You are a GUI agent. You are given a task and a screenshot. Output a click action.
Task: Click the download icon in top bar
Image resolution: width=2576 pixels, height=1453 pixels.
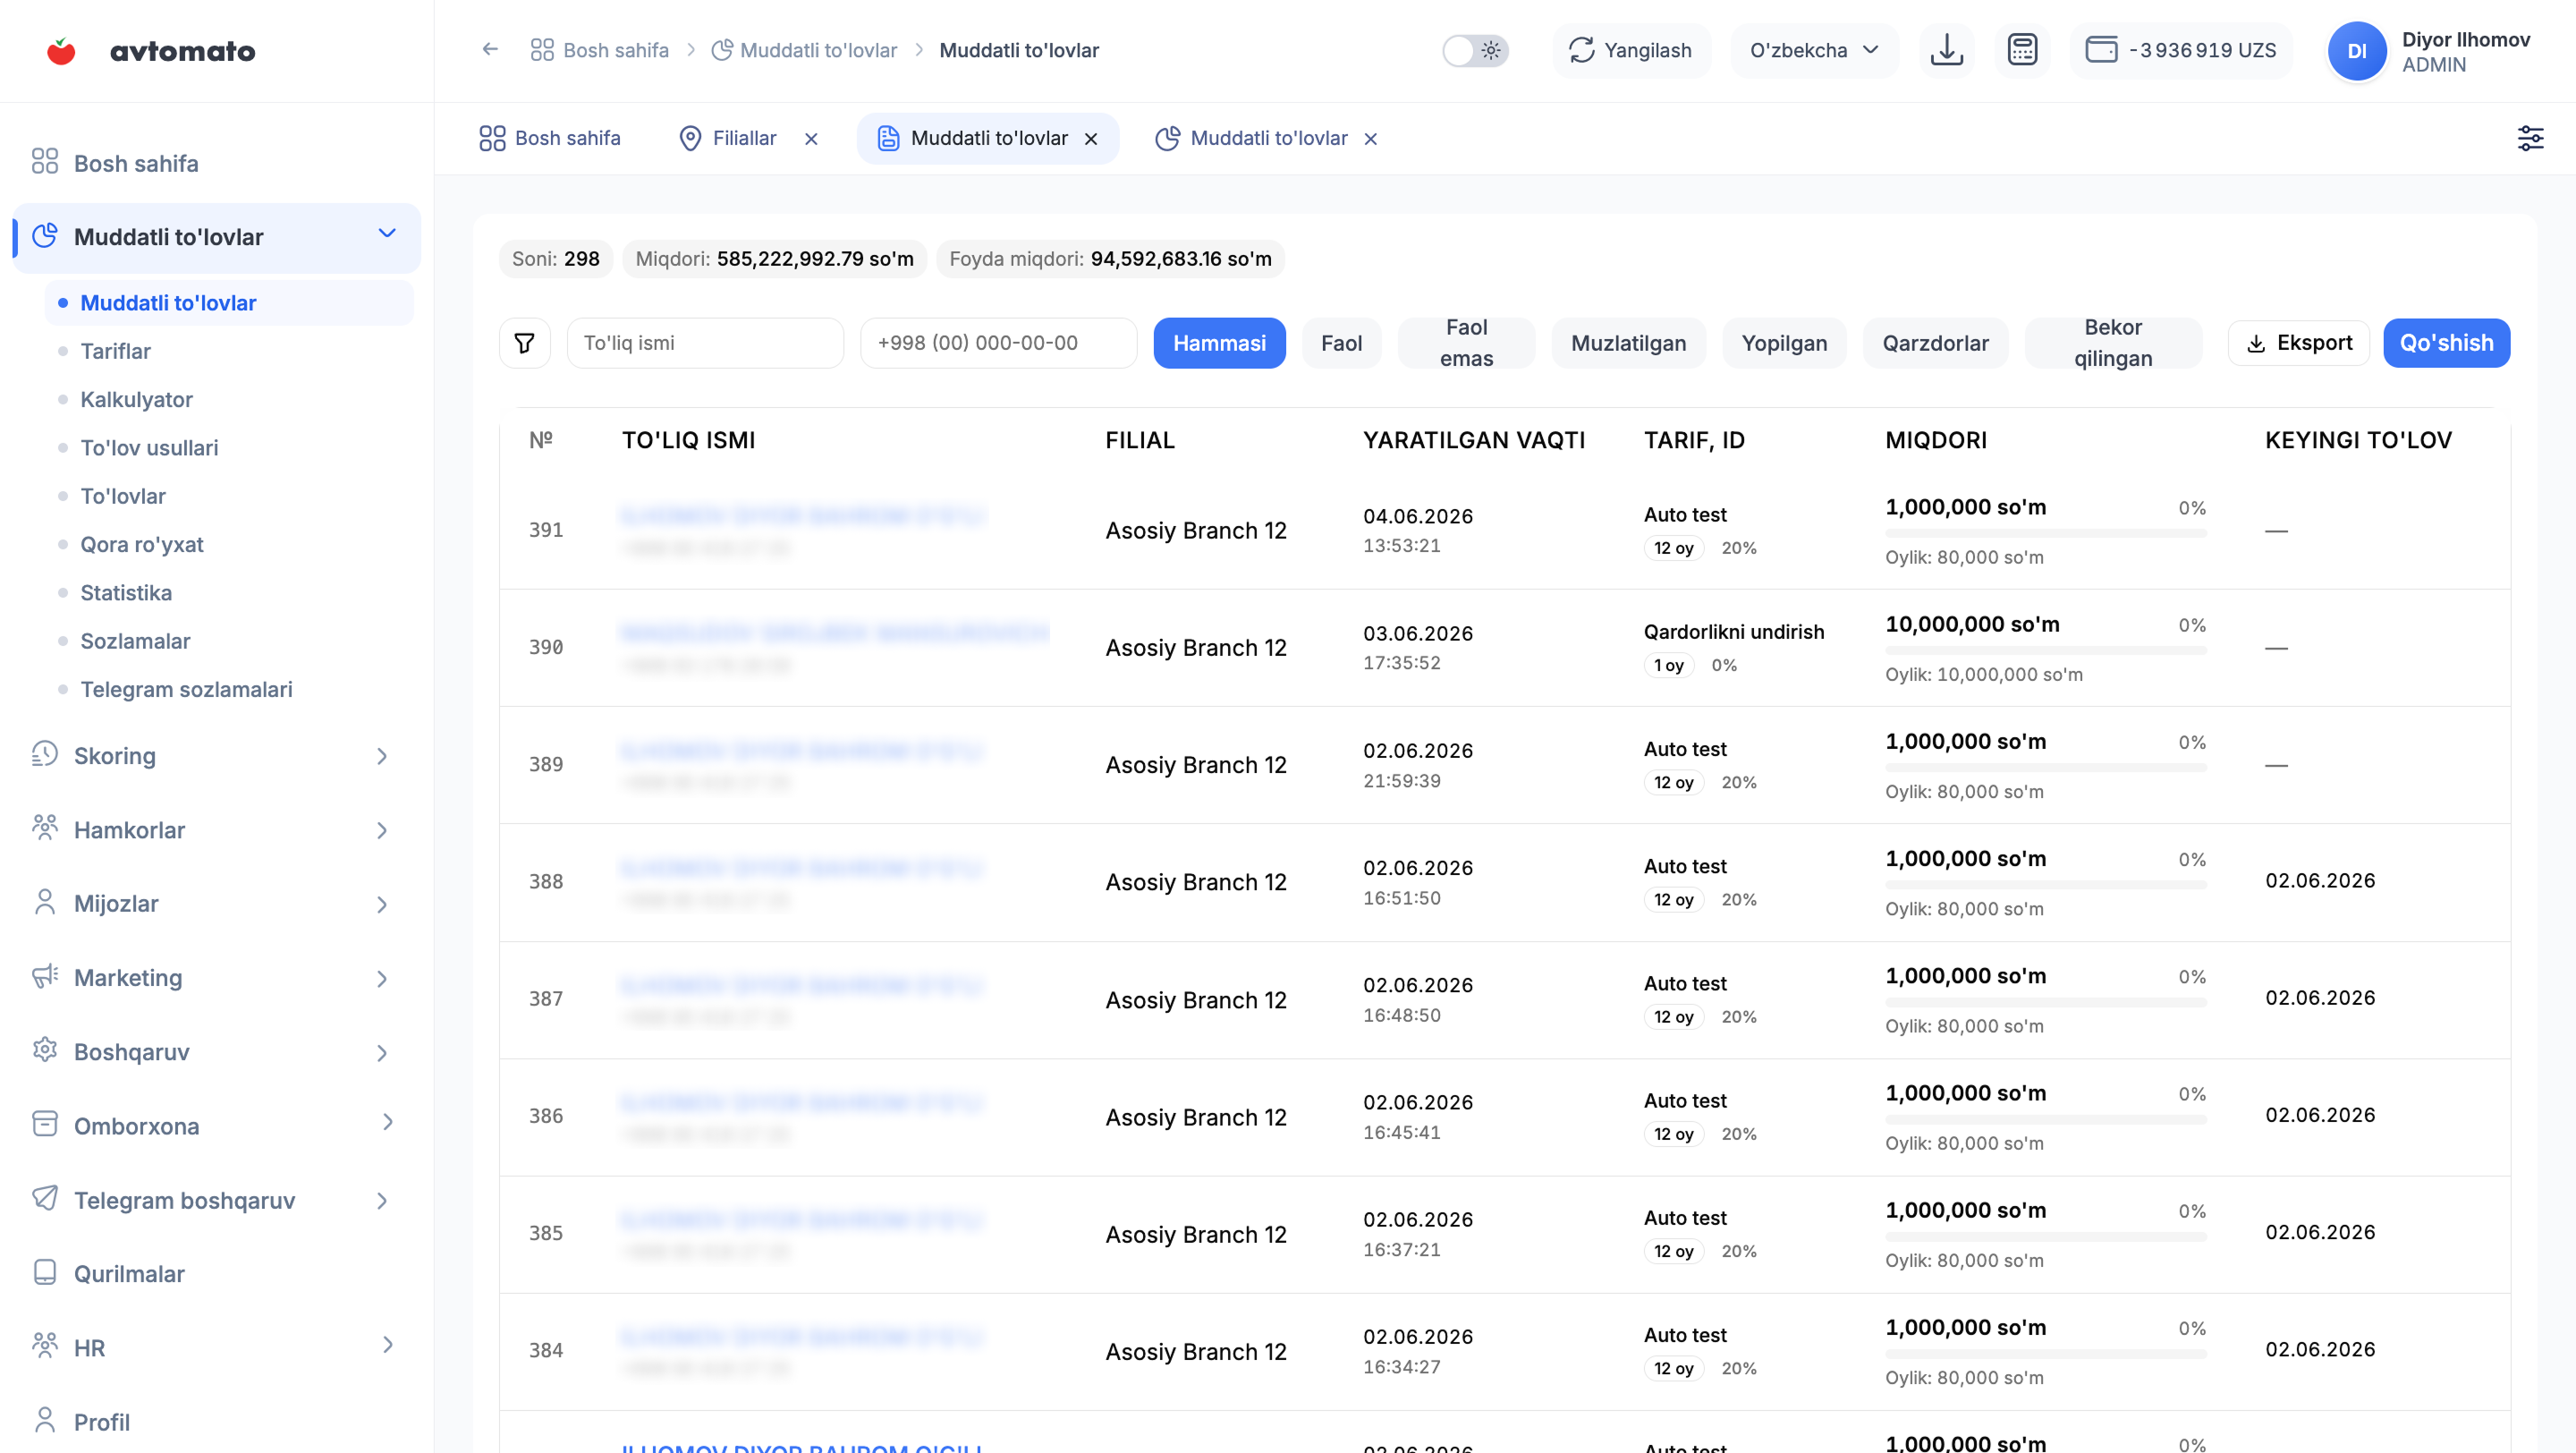coord(1946,50)
